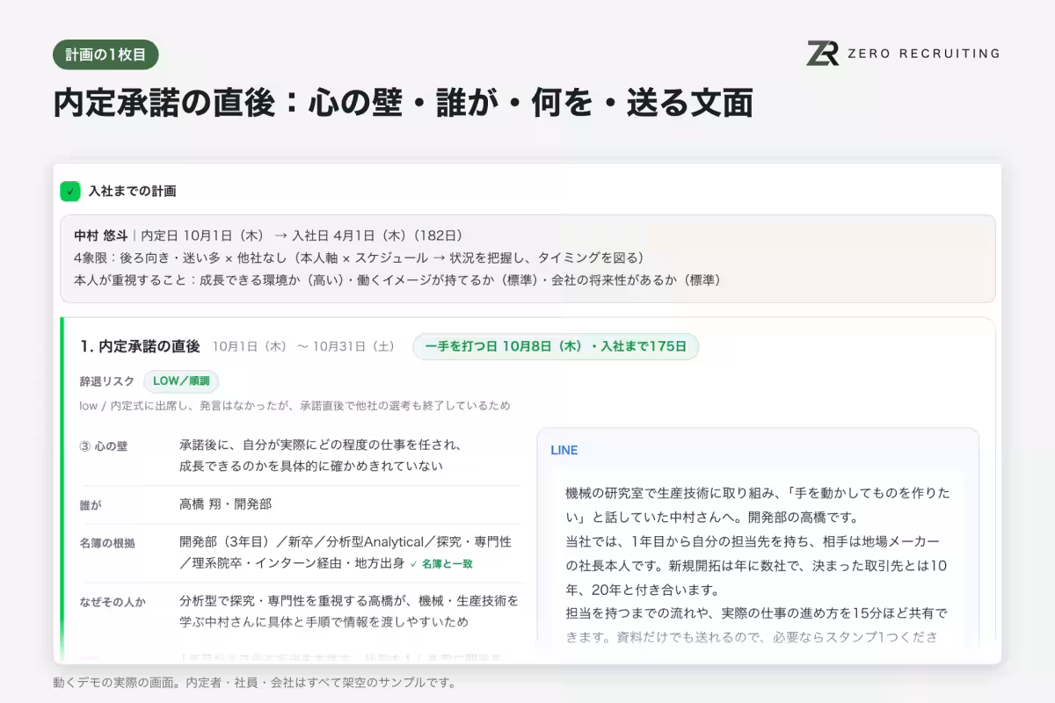Click the slide title 内定承諾の直後:心の壁
Image resolution: width=1055 pixels, height=703 pixels.
(403, 103)
